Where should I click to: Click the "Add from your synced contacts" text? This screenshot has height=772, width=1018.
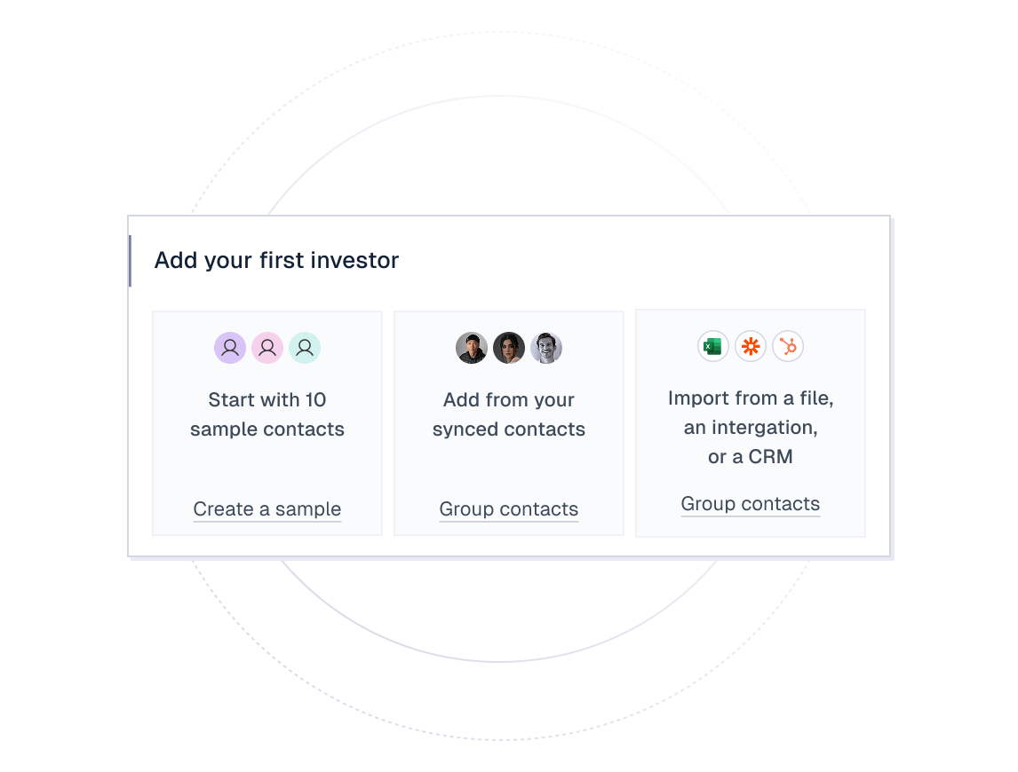(509, 414)
